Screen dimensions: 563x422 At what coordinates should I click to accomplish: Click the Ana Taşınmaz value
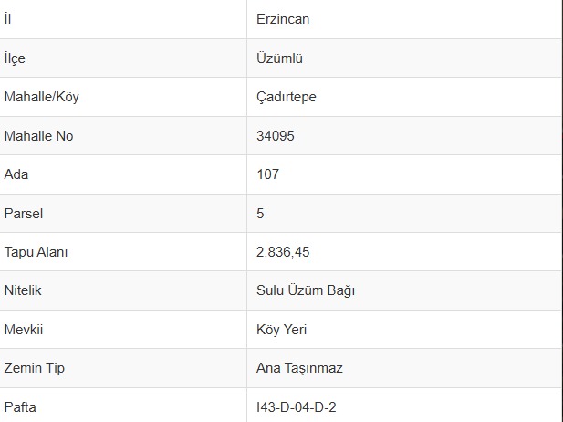299,368
